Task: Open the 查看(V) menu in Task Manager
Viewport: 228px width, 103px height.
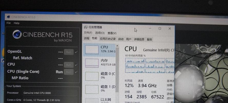Action: click(112, 33)
